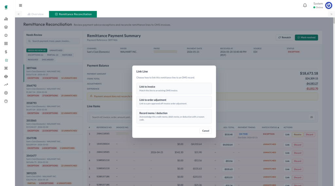Select the Remittance Reconciliation tab
The width and height of the screenshot is (335, 186).
tap(73, 14)
